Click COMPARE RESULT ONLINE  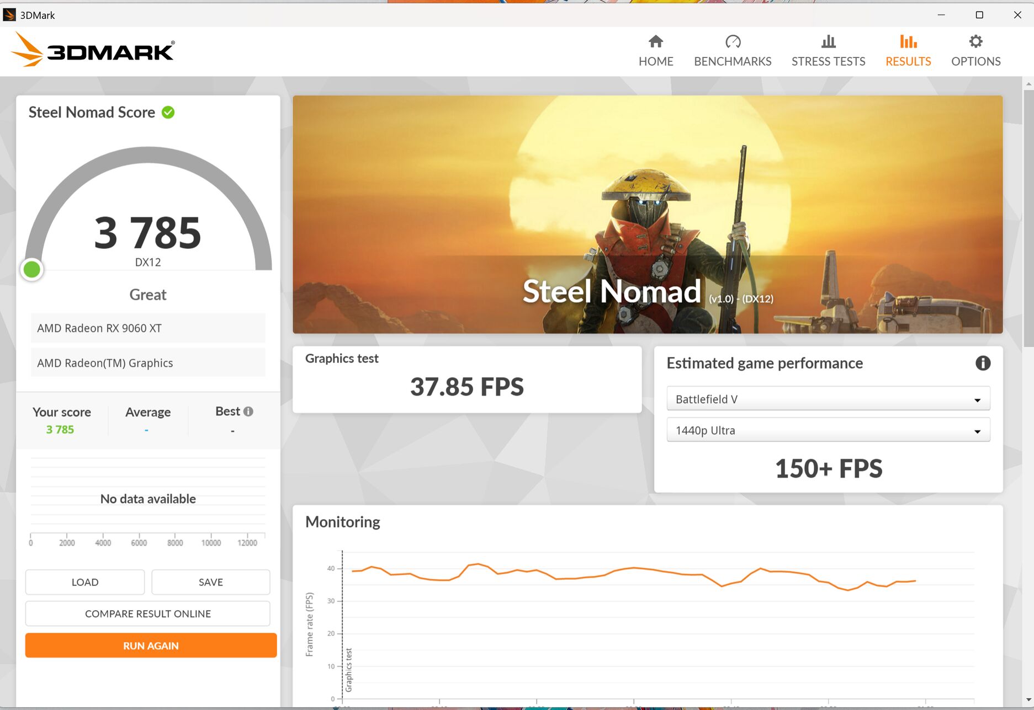tap(148, 613)
